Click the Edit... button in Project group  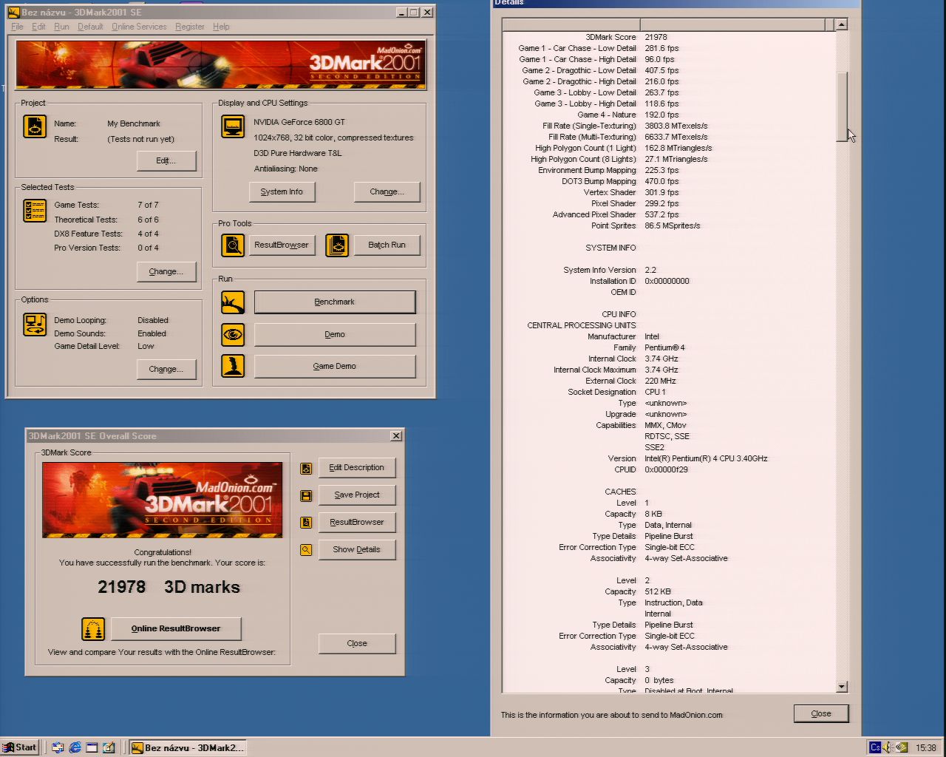[x=166, y=160]
